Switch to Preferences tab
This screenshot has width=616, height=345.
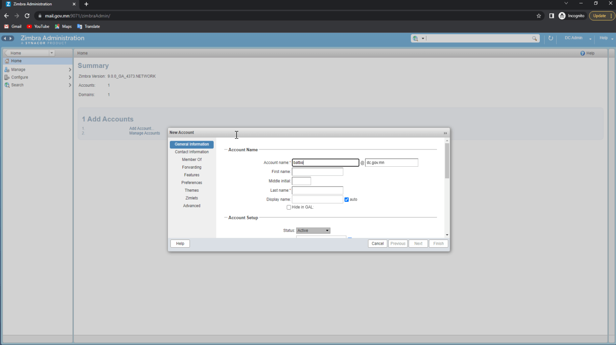pos(192,183)
